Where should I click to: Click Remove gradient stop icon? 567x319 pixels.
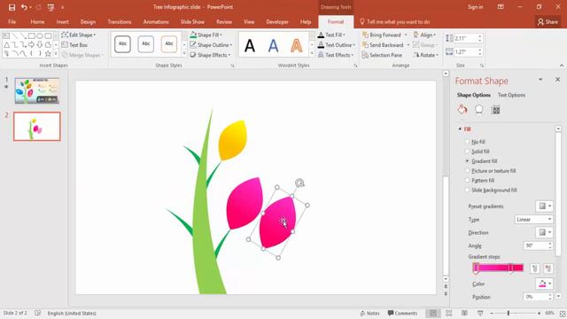[548, 268]
